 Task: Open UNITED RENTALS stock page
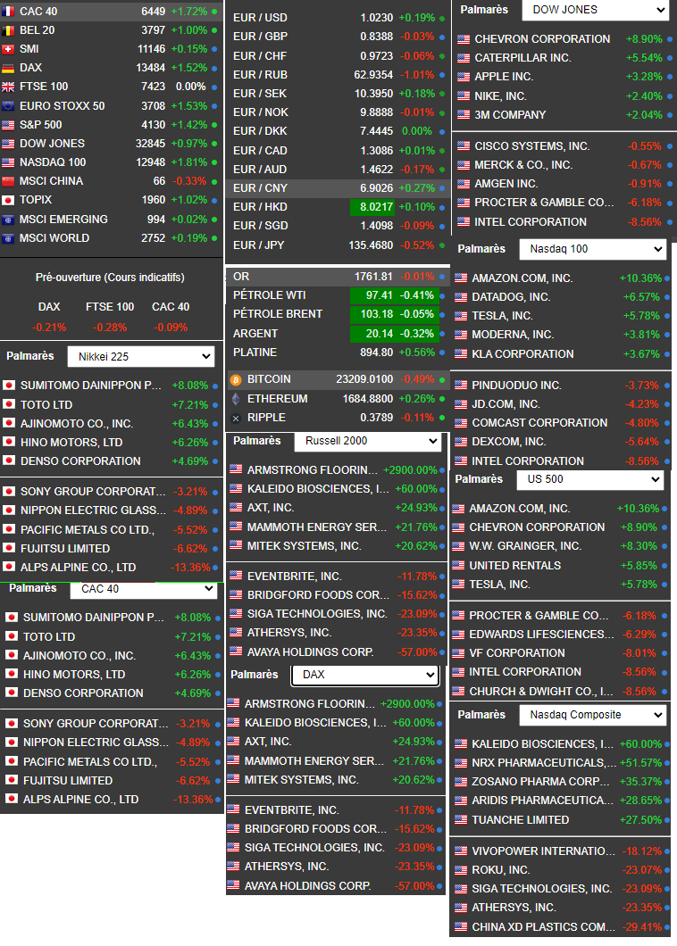pyautogui.click(x=515, y=565)
